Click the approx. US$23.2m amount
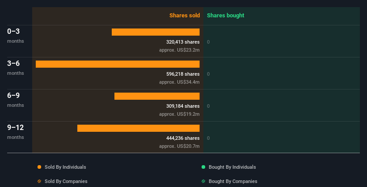The width and height of the screenshot is (367, 187). (180, 50)
